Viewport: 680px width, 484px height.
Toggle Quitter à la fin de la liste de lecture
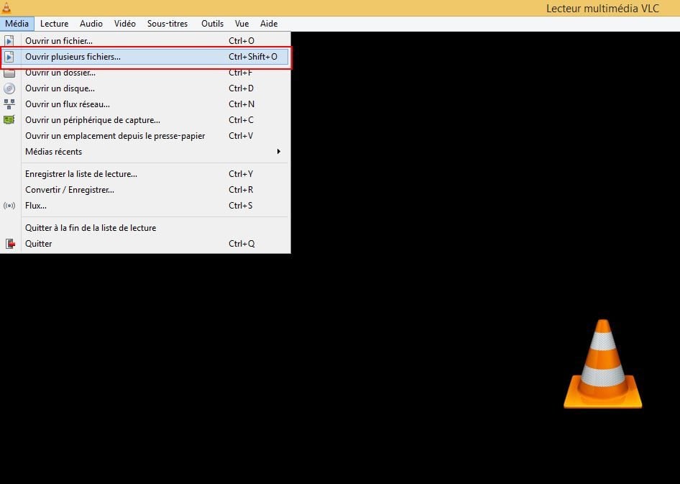click(145, 228)
